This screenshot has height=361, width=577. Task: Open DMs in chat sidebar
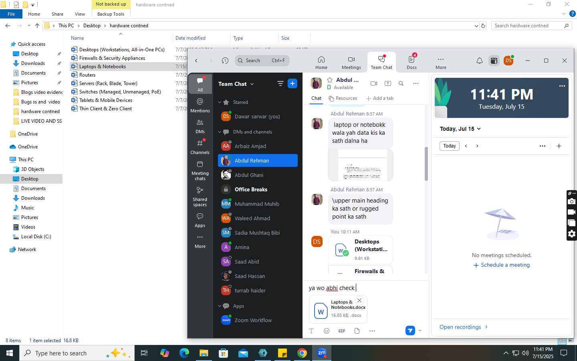(x=200, y=126)
